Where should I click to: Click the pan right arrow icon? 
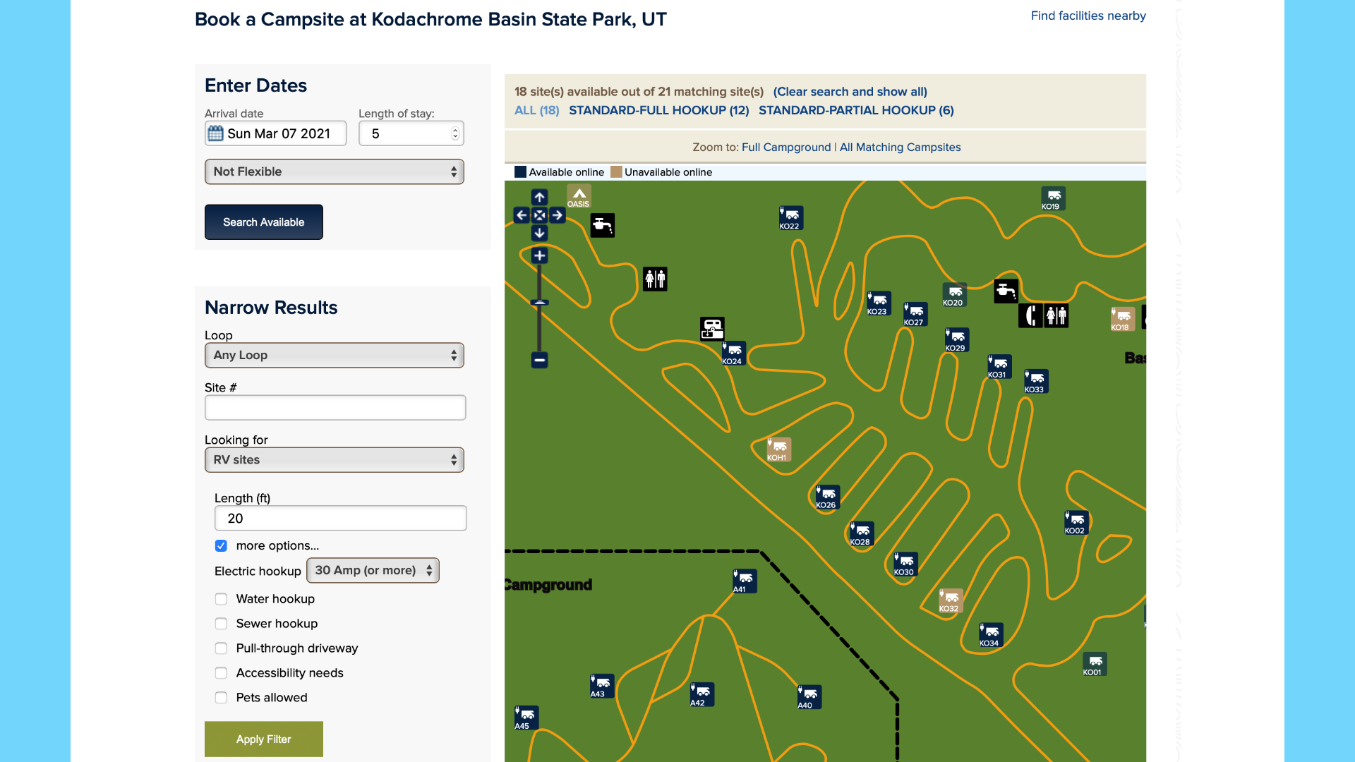click(x=555, y=215)
